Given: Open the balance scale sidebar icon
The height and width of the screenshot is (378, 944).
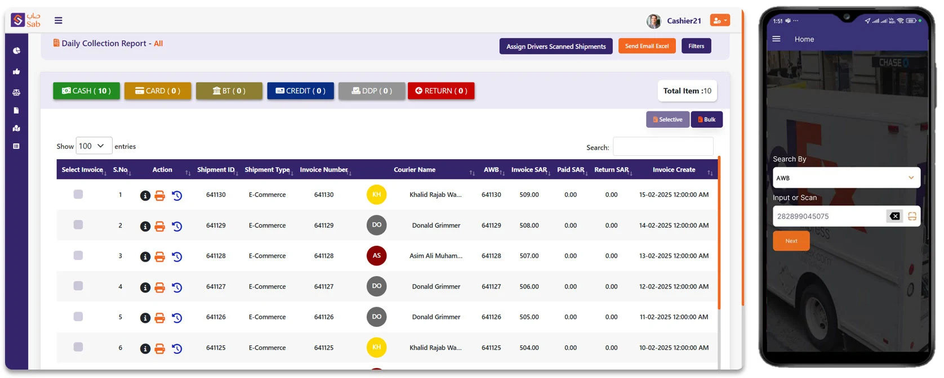Looking at the screenshot, I should [16, 92].
